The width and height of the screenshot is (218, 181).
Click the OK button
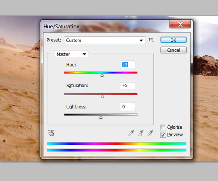173,40
